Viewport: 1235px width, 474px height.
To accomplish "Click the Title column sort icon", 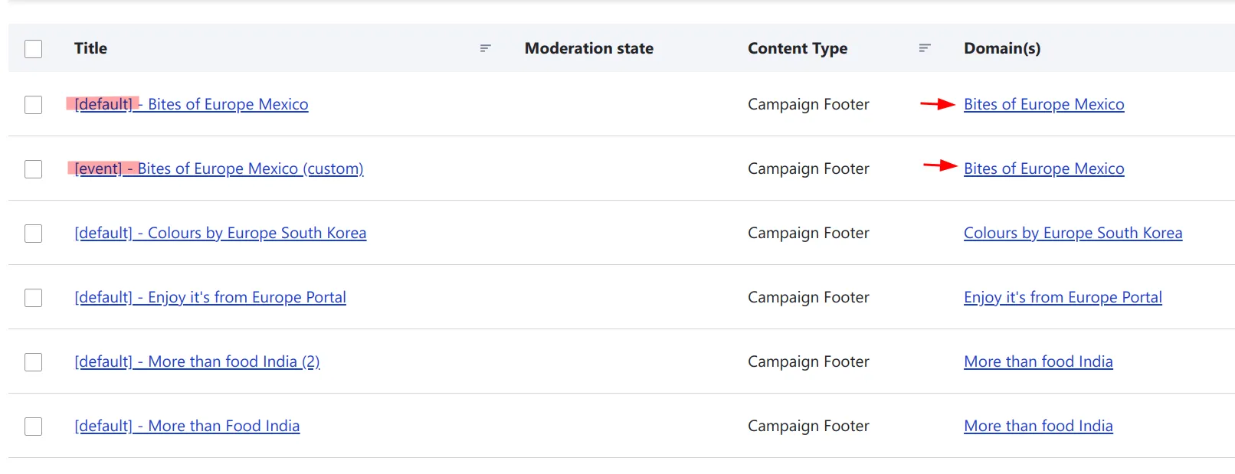I will 485,48.
